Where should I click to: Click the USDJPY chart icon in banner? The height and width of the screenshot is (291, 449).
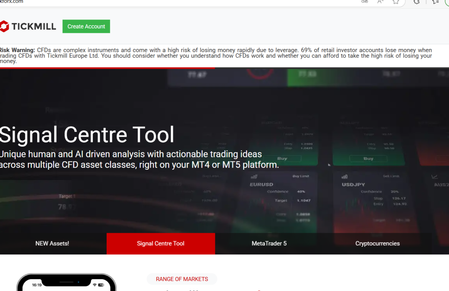[345, 177]
